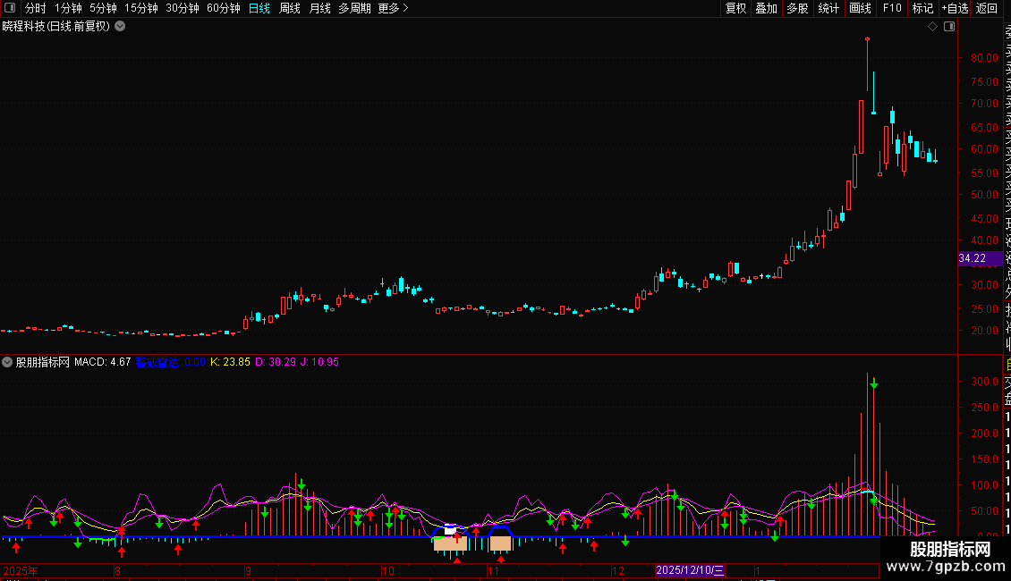This screenshot has width=1011, height=581.
Task: Open dropdown next to 晓程科技 title
Action: [x=120, y=27]
